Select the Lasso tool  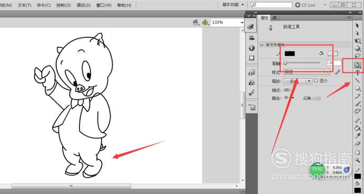[x=358, y=56]
